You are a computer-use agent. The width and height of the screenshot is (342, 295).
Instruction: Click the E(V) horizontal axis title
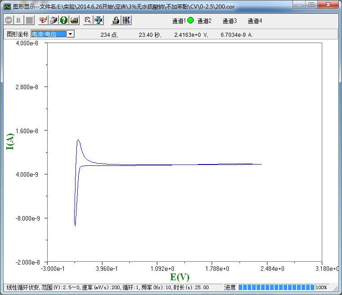pos(180,277)
